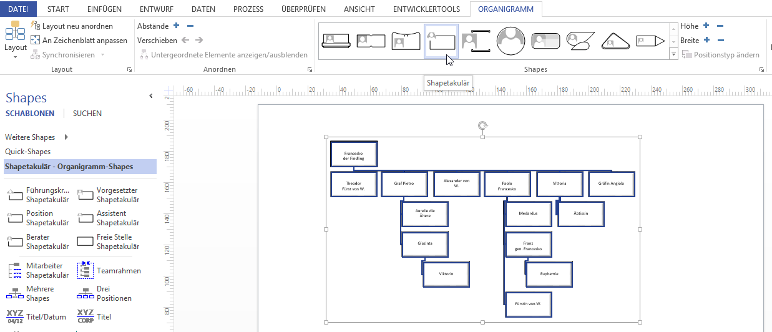Screen dimensions: 772x332
Task: Switch to the SUCHEN tab in Shapes
Action: (x=87, y=114)
